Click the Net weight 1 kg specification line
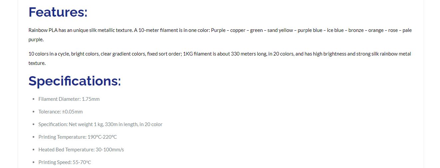Image resolution: width=440 pixels, height=168 pixels. click(100, 124)
